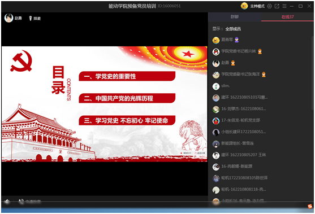Open the hexagon settings icon in title bar
The width and height of the screenshot is (315, 214).
click(x=269, y=6)
